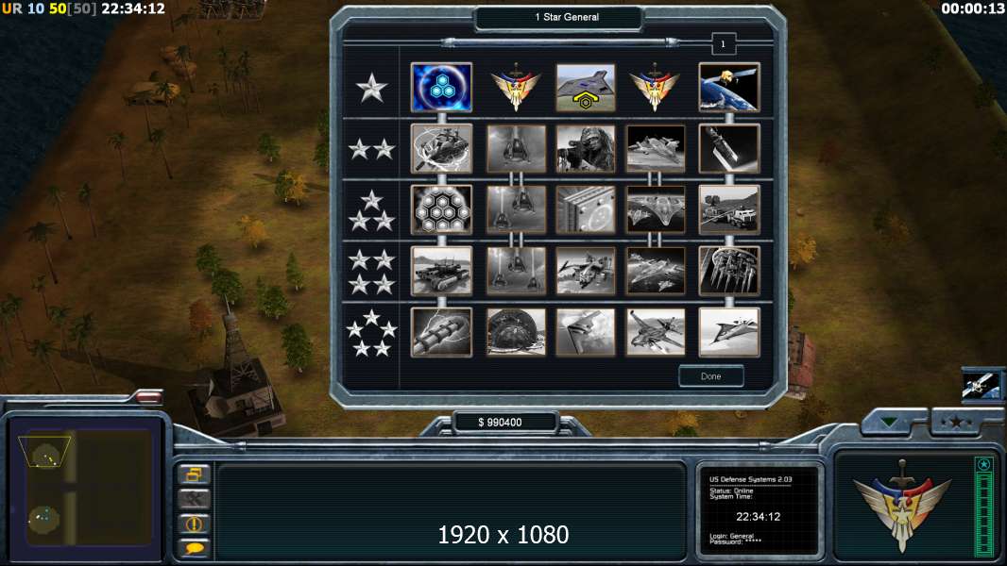Select the dome structure five-star power
Image resolution: width=1007 pixels, height=566 pixels.
coord(516,333)
